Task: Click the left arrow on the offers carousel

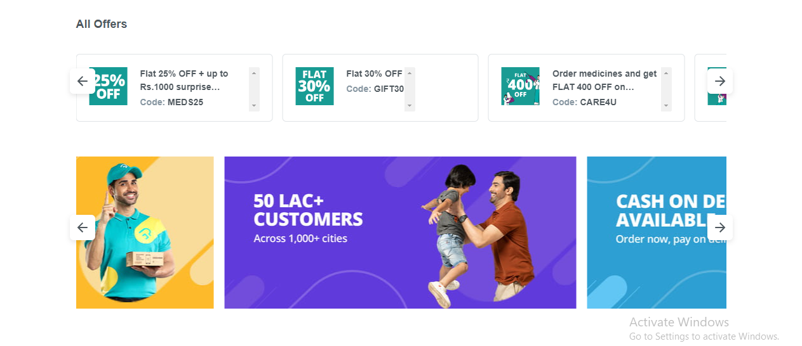Action: click(x=83, y=81)
